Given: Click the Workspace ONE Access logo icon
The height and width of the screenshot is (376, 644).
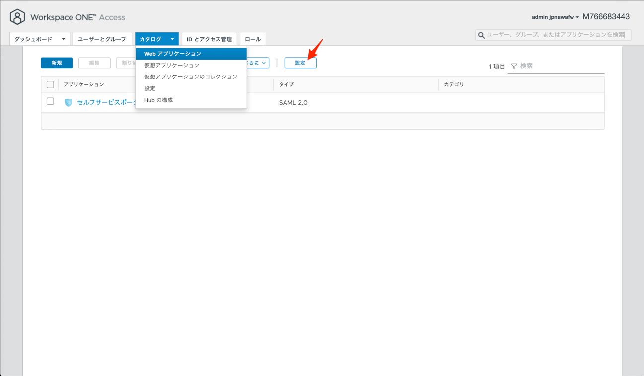Looking at the screenshot, I should 17,17.
